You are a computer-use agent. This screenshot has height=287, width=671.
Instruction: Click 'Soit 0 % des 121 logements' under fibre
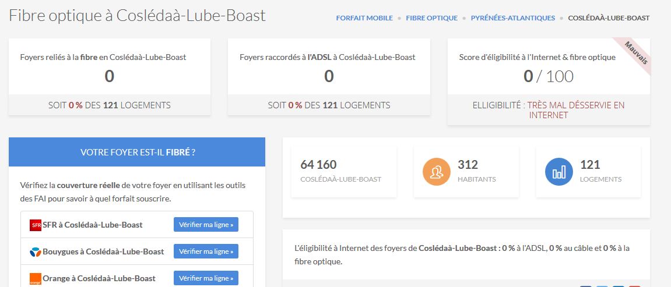[109, 105]
